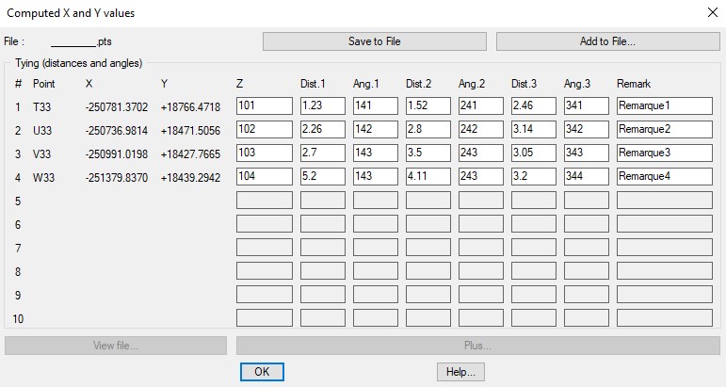Click the Z field containing 101
The image size is (726, 387).
pyautogui.click(x=264, y=105)
